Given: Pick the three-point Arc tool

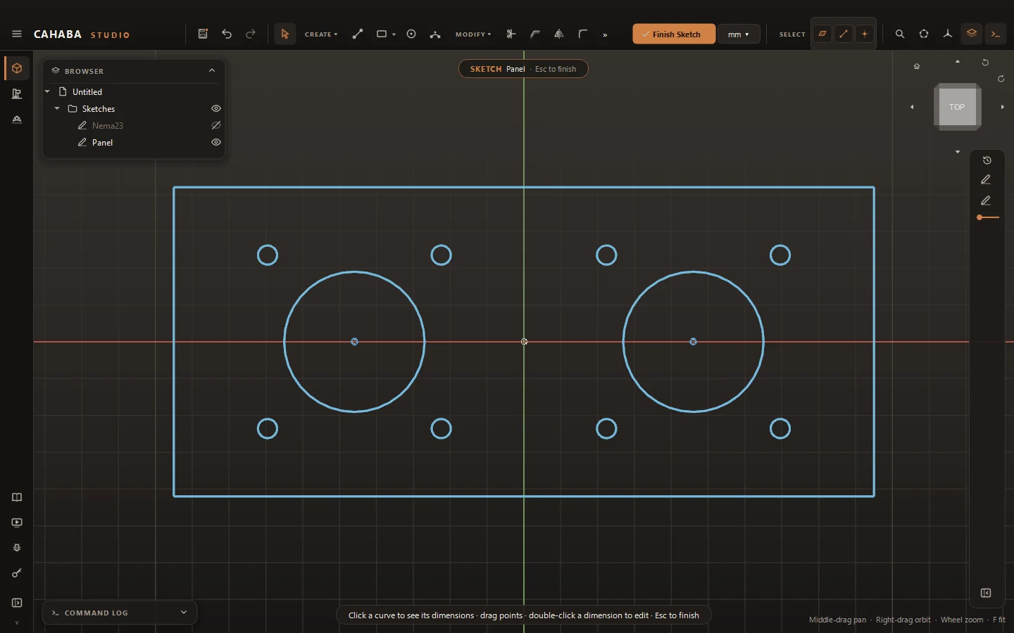Looking at the screenshot, I should tap(435, 34).
